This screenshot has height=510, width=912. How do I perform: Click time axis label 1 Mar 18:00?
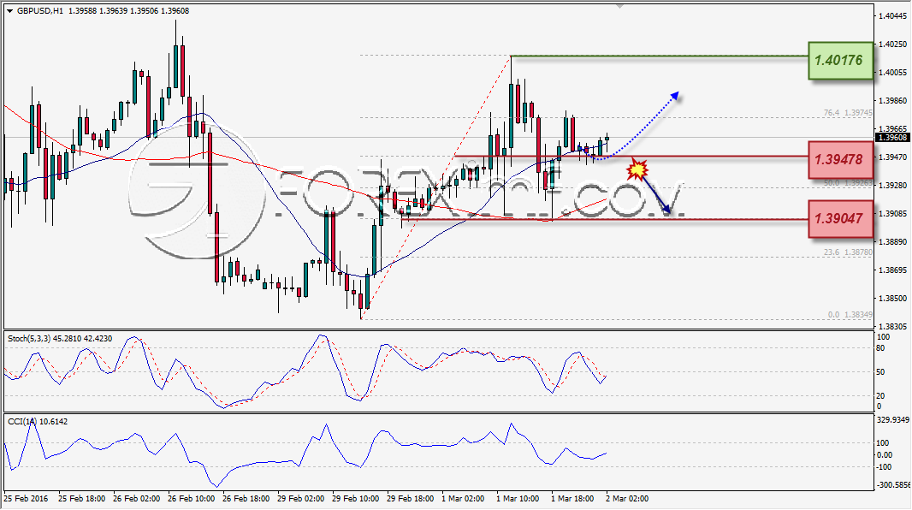point(572,499)
